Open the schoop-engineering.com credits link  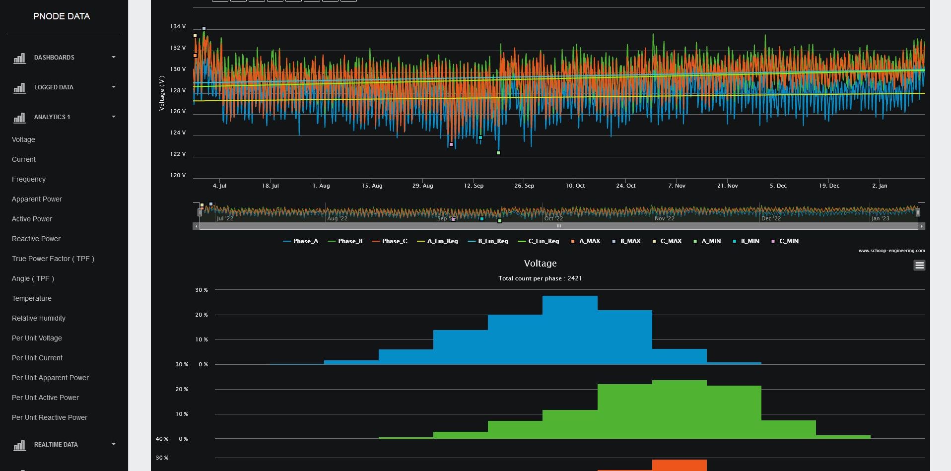pyautogui.click(x=891, y=251)
